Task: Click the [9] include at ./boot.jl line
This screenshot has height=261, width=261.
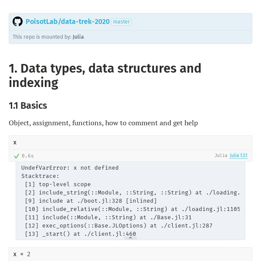Action: [91, 201]
